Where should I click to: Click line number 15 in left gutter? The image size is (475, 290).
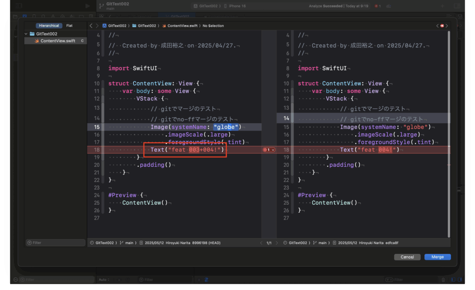[x=96, y=127]
